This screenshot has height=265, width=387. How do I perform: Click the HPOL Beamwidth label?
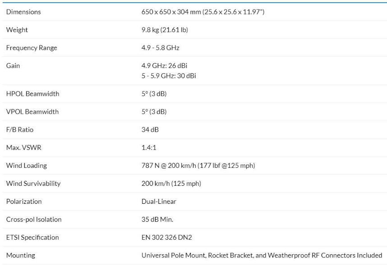32,94
